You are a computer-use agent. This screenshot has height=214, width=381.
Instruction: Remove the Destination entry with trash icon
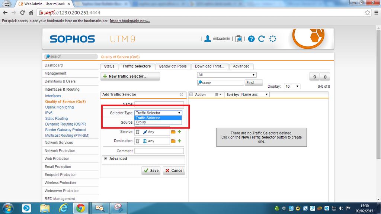pos(138,141)
